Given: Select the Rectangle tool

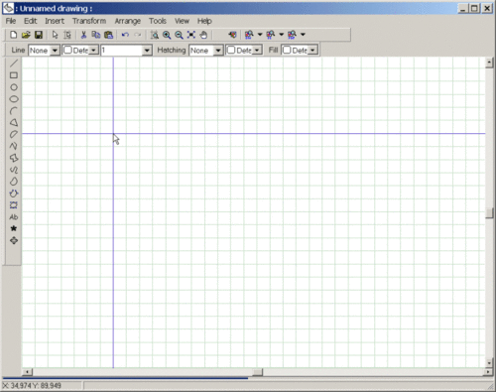Looking at the screenshot, I should click(x=14, y=75).
